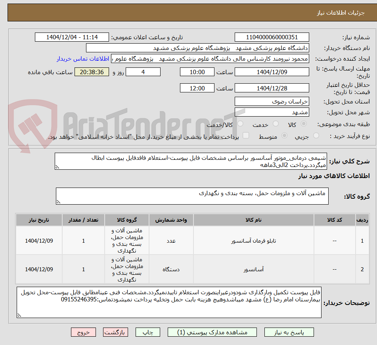Click the remaining days field showing 4
This screenshot has width=377, height=345.
coord(143,72)
